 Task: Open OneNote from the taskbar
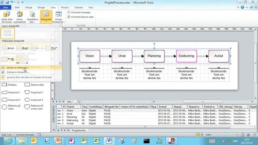point(71,141)
